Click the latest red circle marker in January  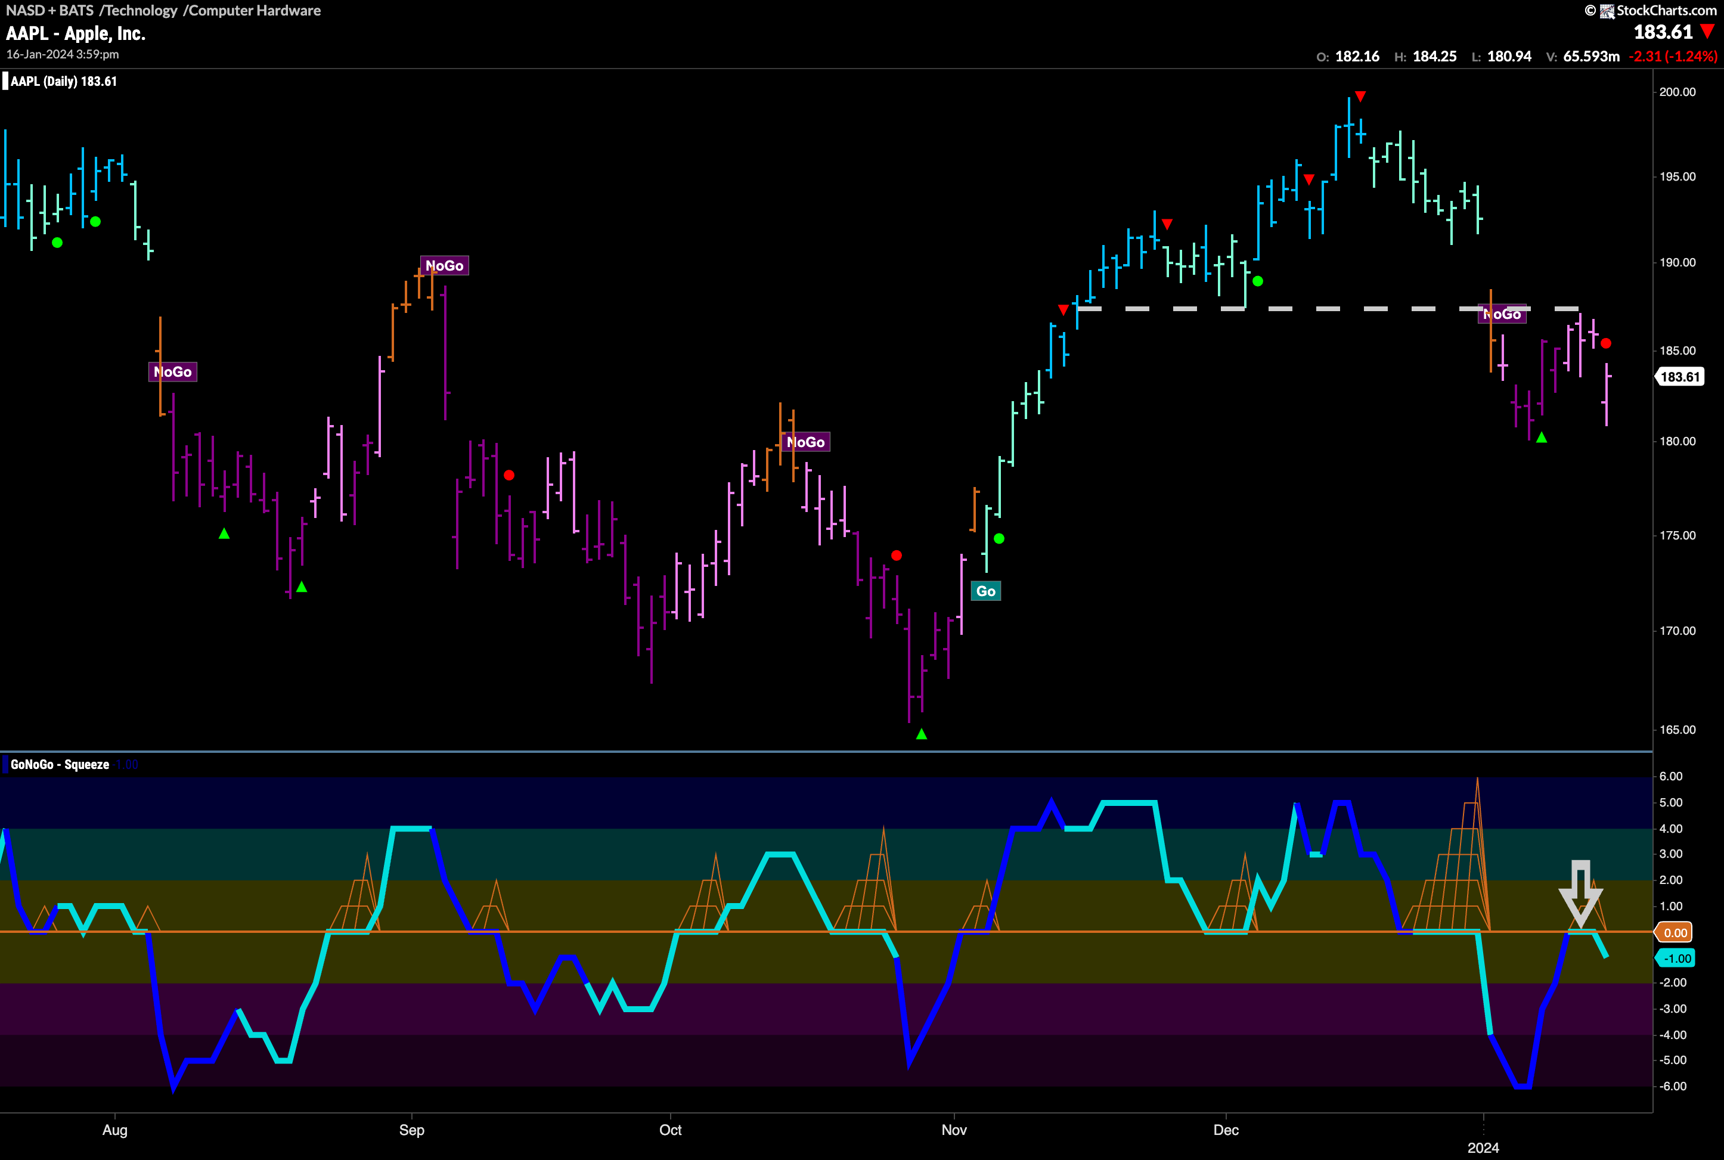click(x=1605, y=343)
